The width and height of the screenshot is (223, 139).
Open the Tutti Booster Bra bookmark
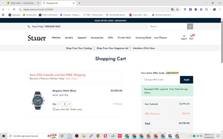click(x=116, y=15)
